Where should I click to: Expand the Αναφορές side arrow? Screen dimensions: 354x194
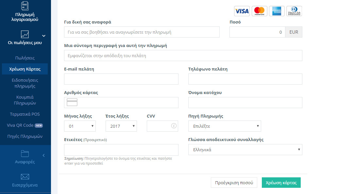(x=43, y=155)
